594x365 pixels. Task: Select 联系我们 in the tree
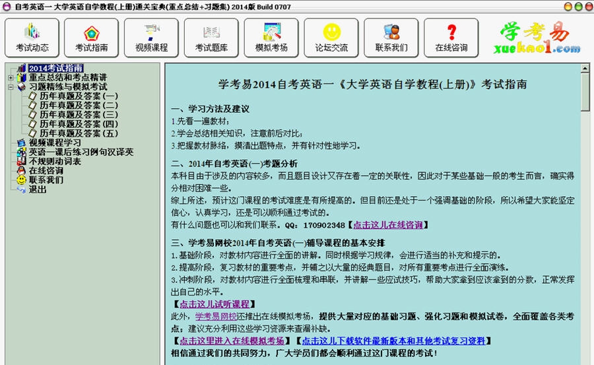tap(46, 180)
